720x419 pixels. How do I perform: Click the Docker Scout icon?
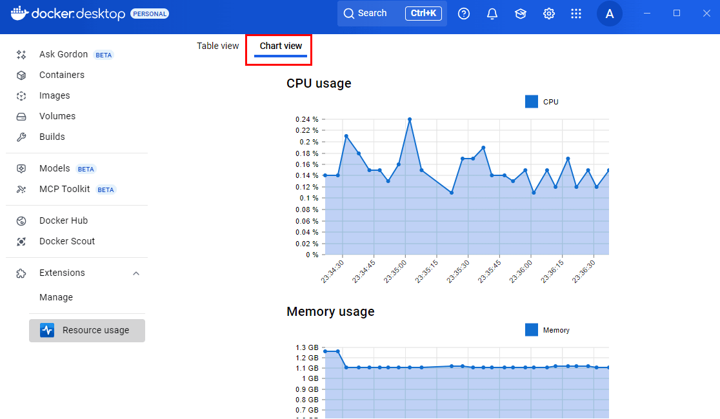click(21, 242)
